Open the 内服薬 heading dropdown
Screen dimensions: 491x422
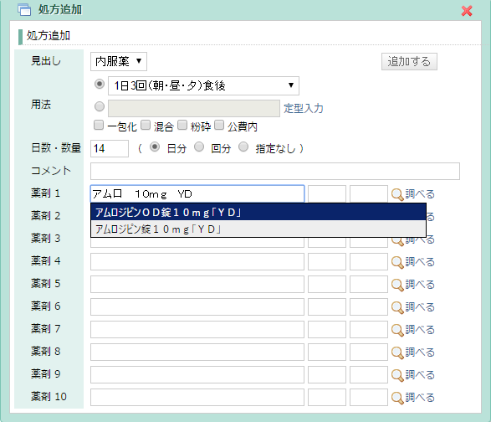(119, 61)
